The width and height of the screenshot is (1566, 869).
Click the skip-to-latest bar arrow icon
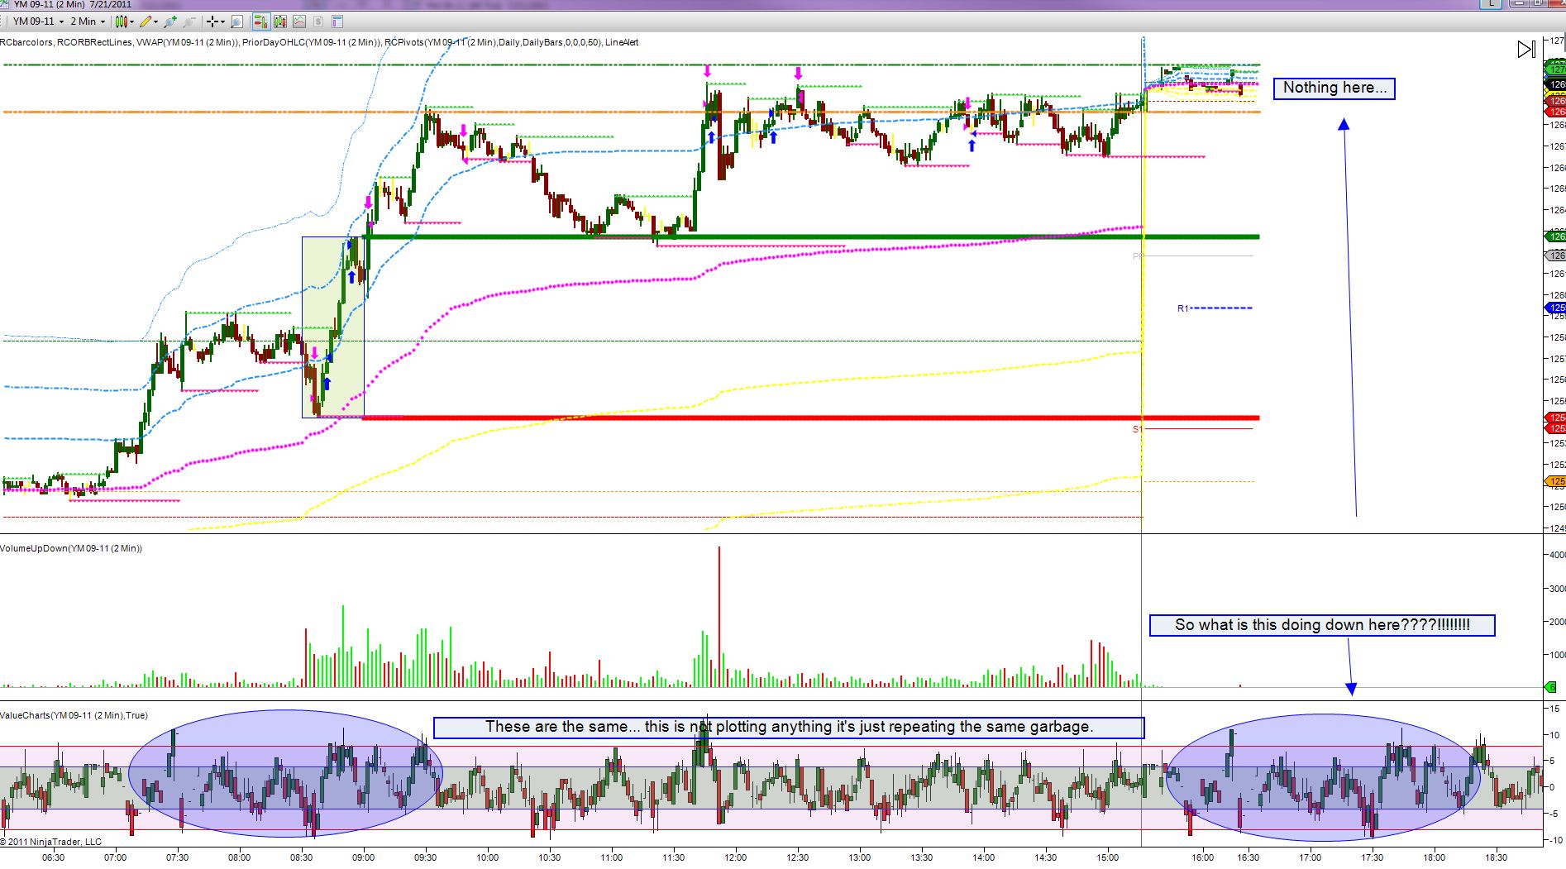click(x=1526, y=50)
